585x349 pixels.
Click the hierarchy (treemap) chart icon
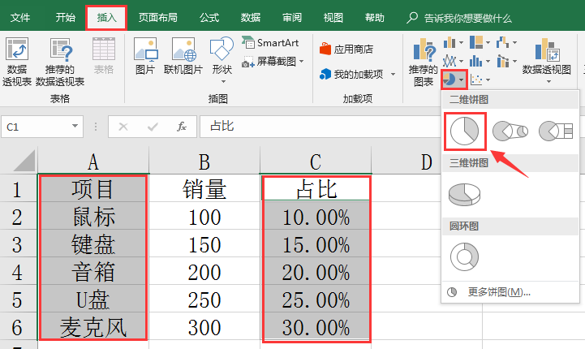click(x=476, y=42)
